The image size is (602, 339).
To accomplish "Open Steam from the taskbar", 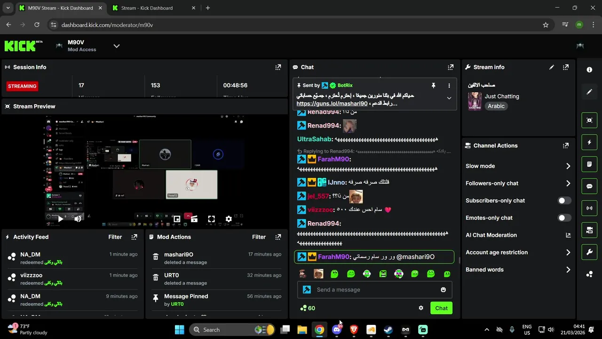I will pyautogui.click(x=388, y=330).
